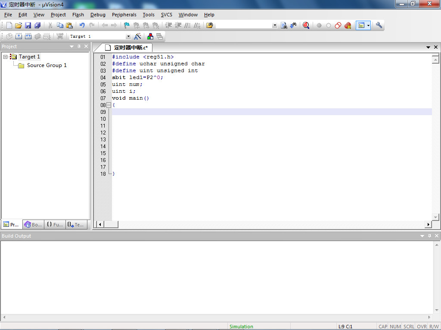
Task: Click the Build Output scrollbar up arrow
Action: point(437,245)
